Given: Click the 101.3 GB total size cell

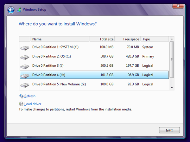Looking at the screenshot, I should click(107, 75).
